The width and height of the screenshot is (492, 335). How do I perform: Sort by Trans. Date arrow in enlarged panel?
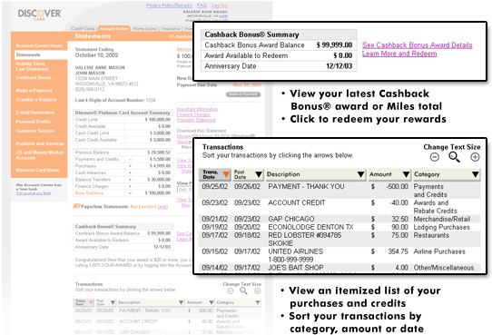point(226,174)
